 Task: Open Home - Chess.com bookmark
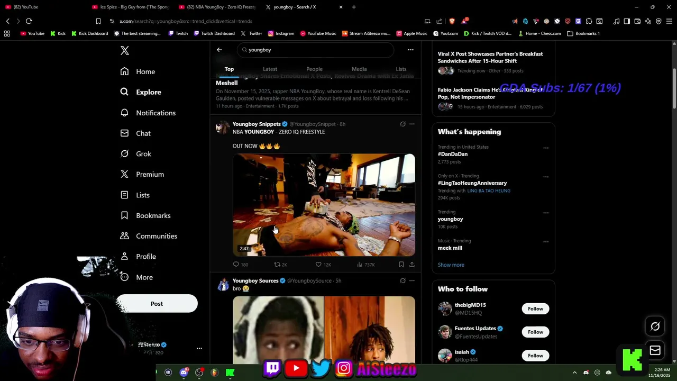pos(539,33)
